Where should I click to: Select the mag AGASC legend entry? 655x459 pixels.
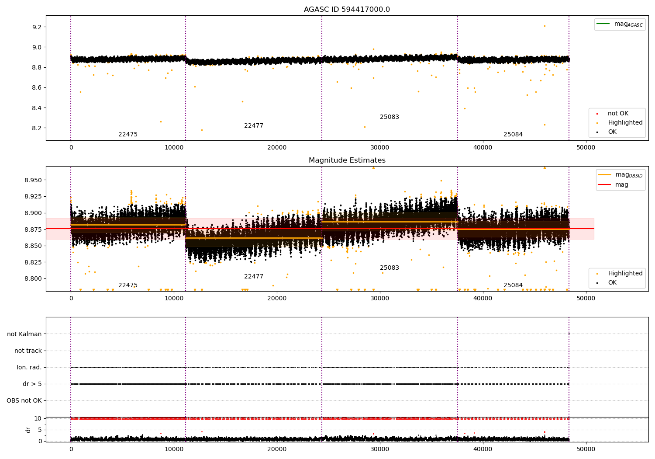pos(620,24)
